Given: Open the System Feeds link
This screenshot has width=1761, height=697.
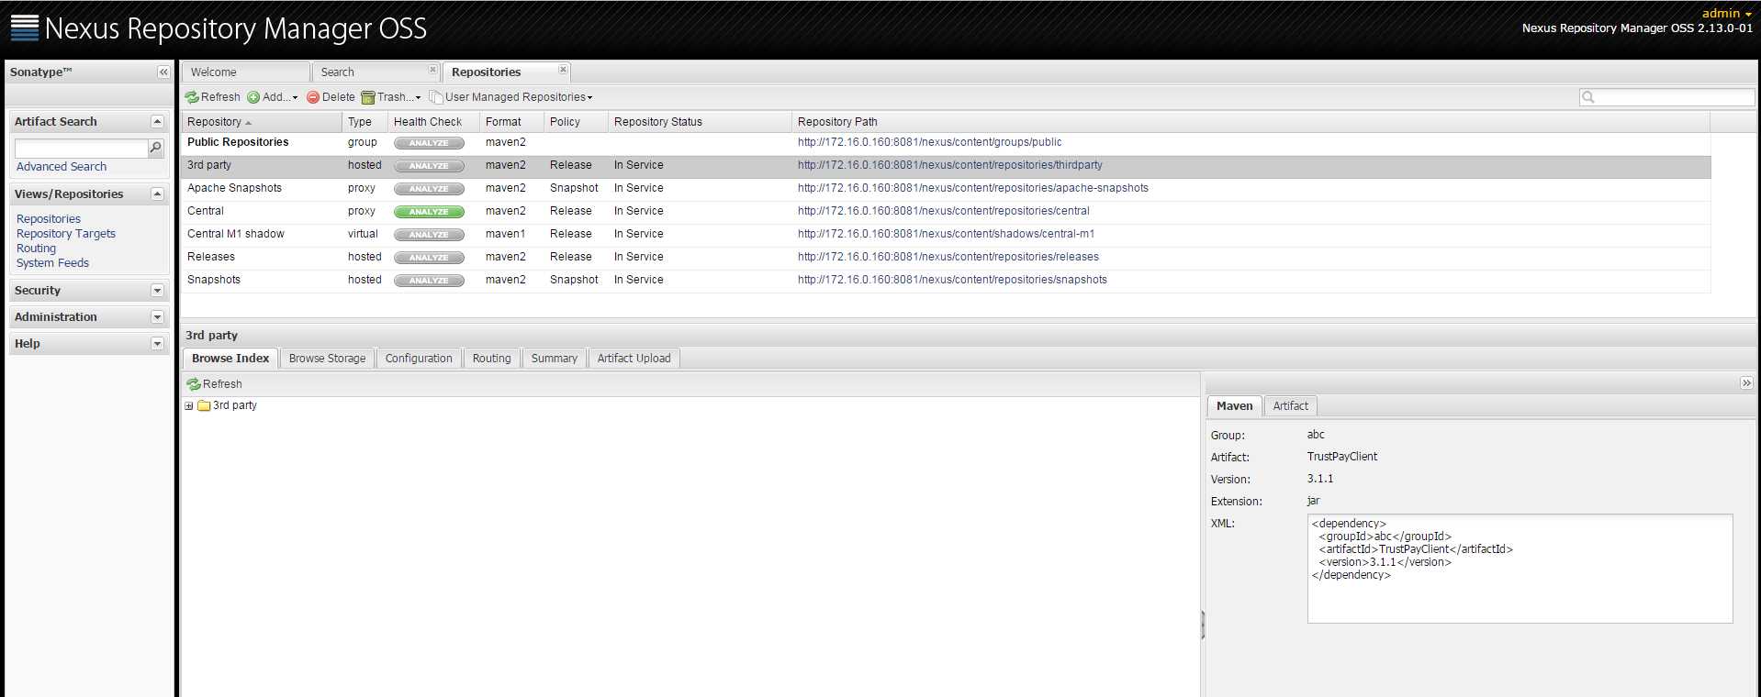Looking at the screenshot, I should point(52,263).
